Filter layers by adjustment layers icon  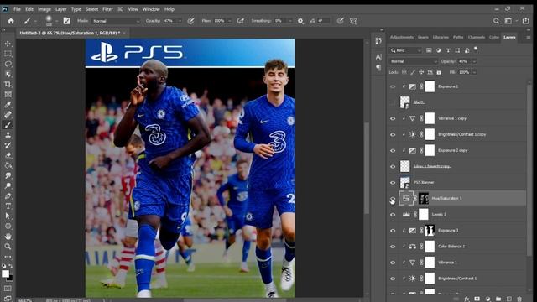pos(438,50)
